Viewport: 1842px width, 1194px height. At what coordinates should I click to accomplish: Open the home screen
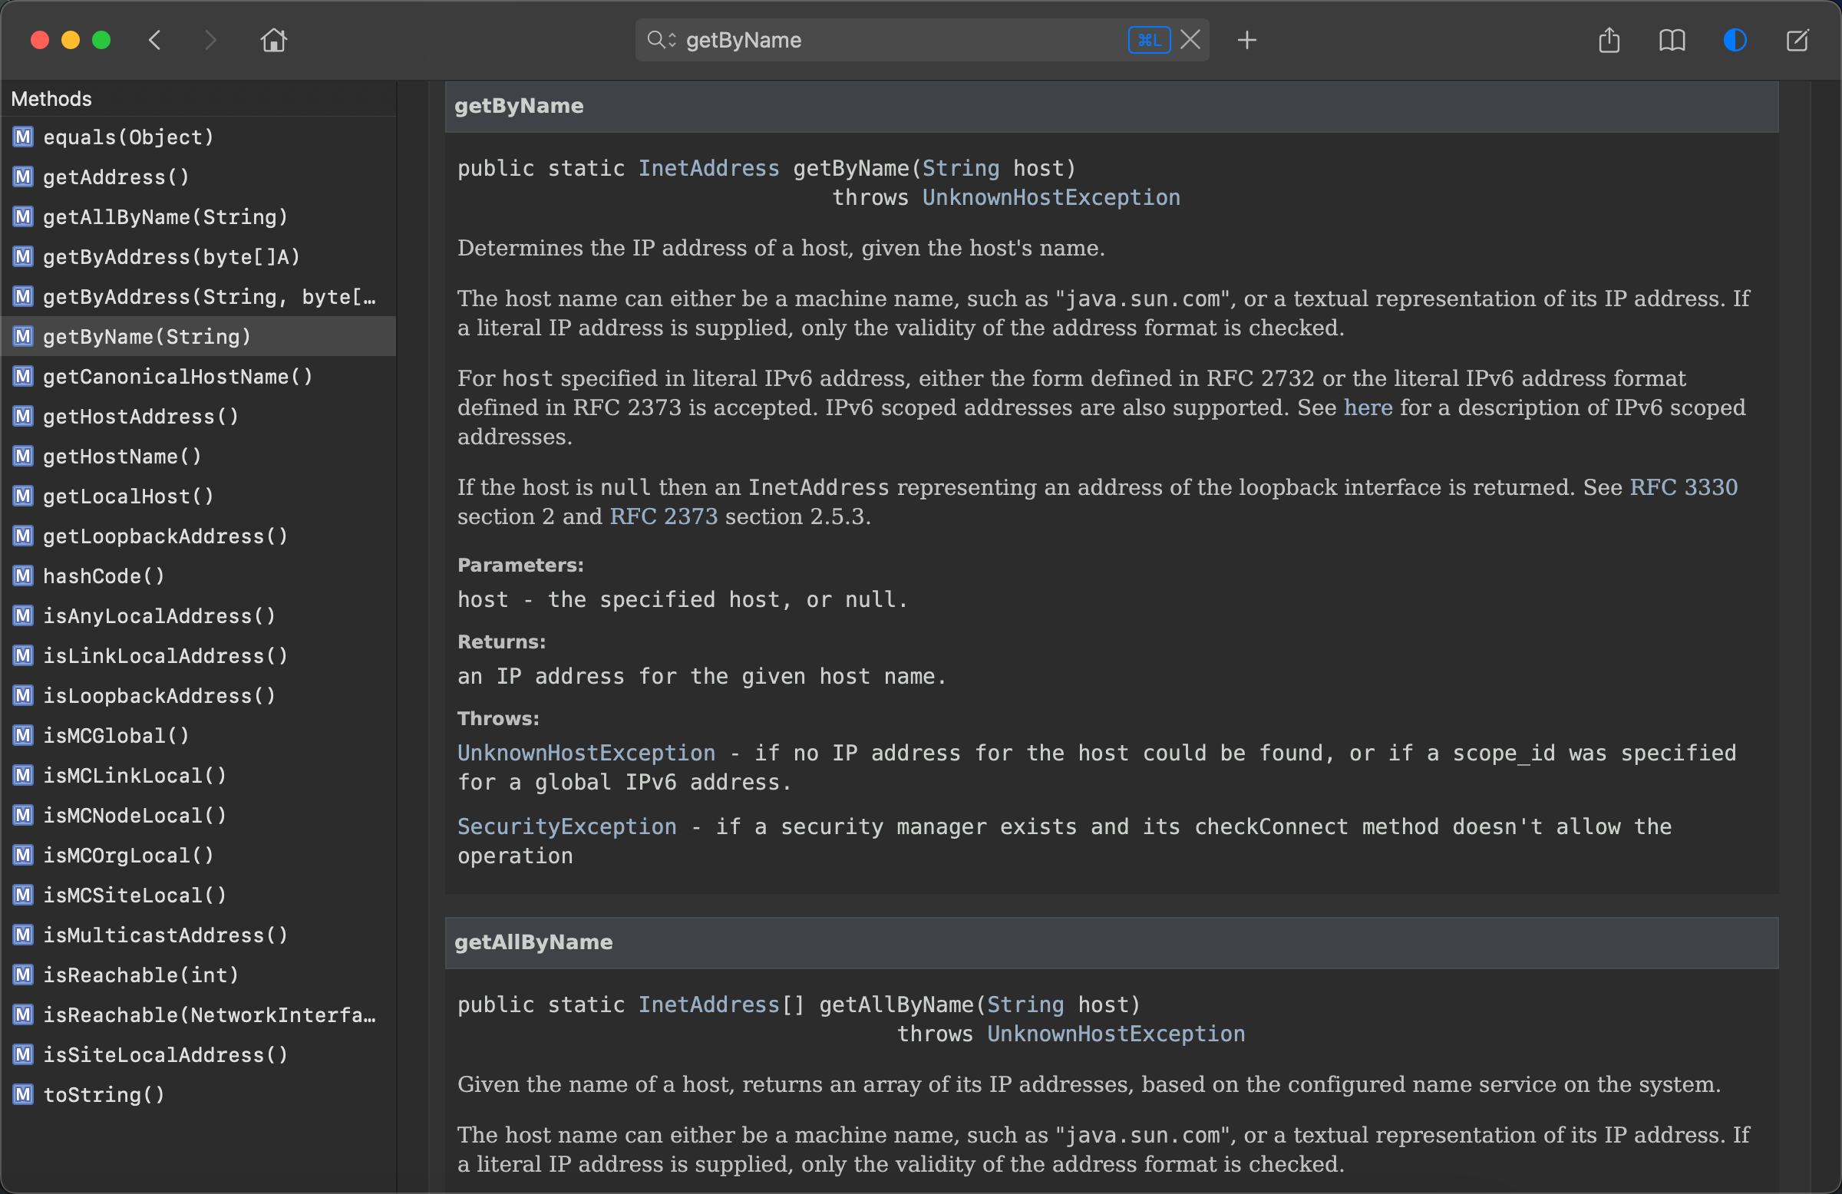[x=273, y=39]
